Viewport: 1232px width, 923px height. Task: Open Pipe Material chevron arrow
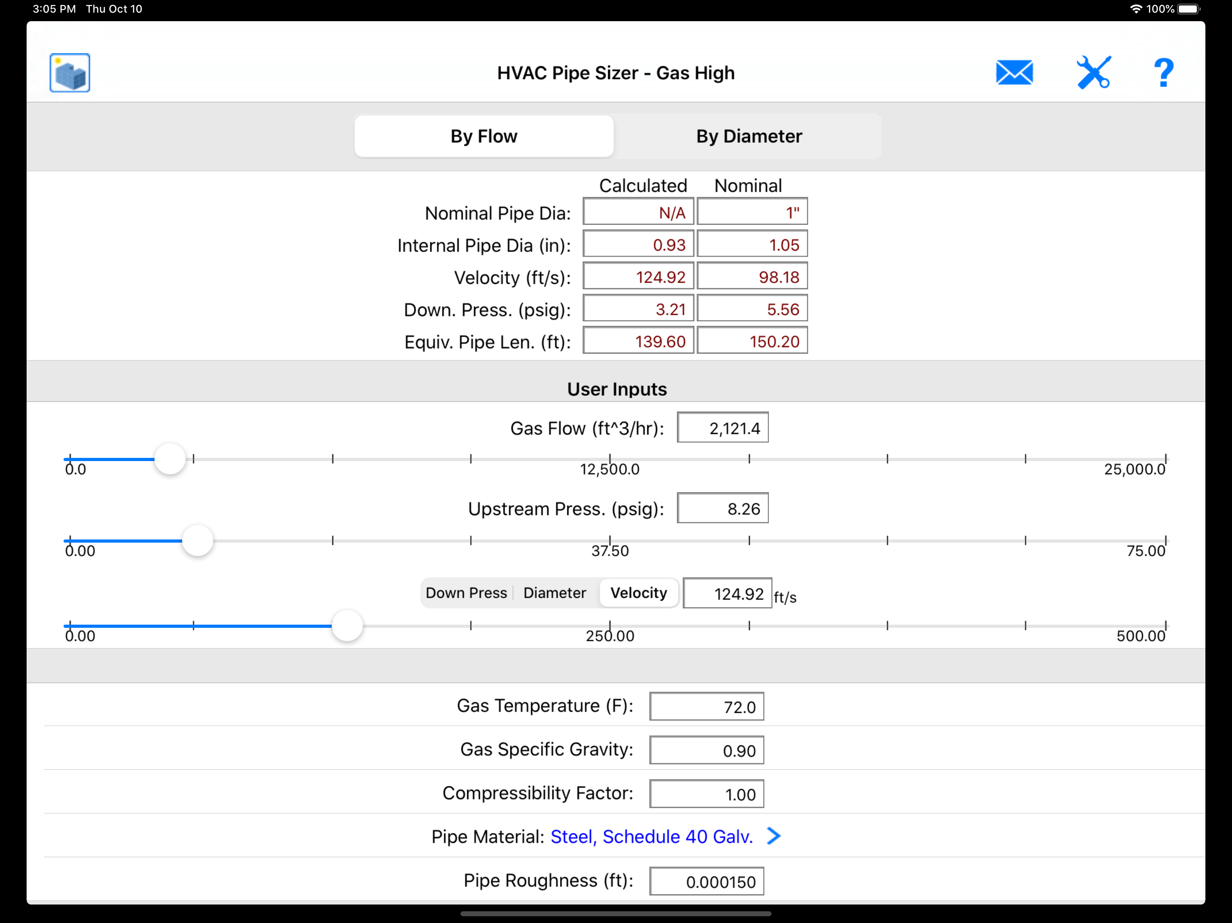pos(774,836)
